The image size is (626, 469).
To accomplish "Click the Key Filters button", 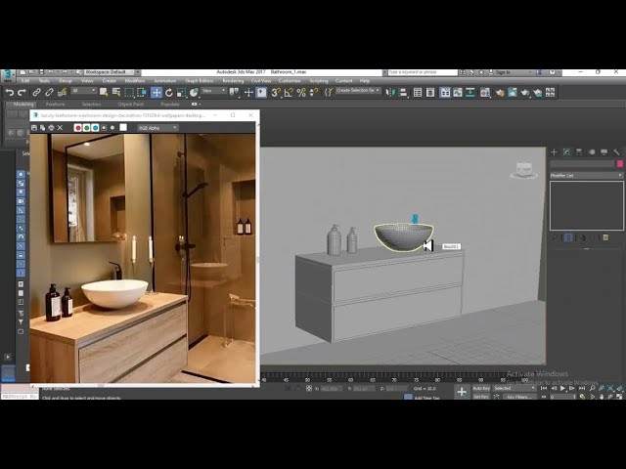I will pyautogui.click(x=519, y=397).
